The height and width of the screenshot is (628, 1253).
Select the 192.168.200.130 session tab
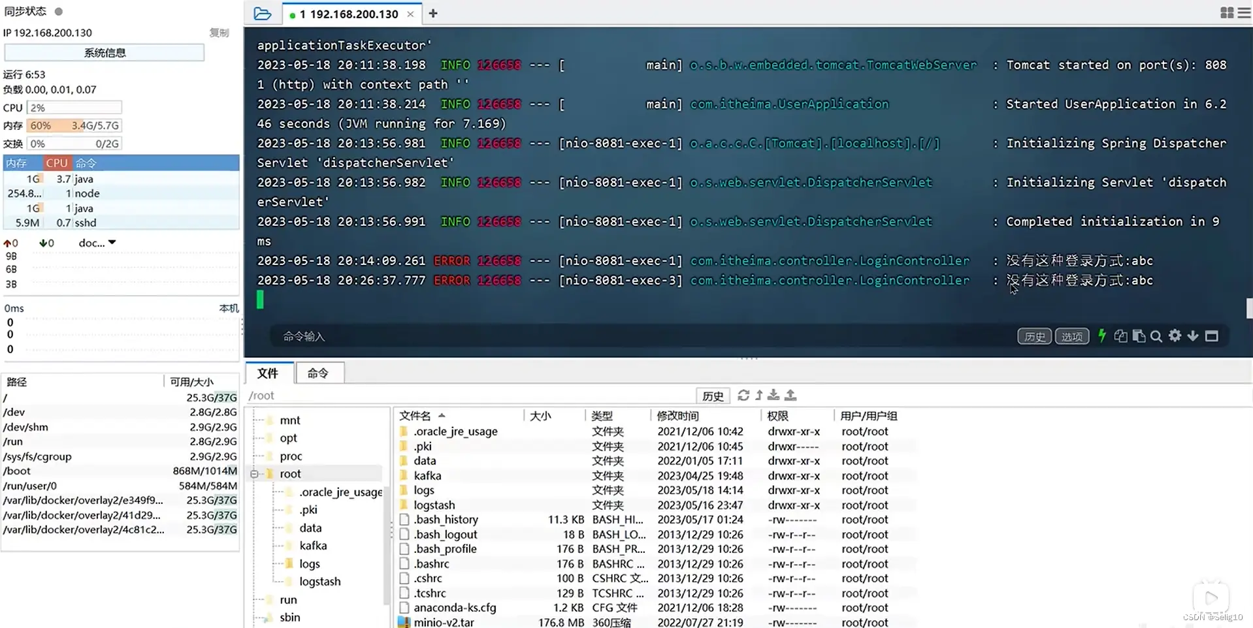[x=351, y=14]
